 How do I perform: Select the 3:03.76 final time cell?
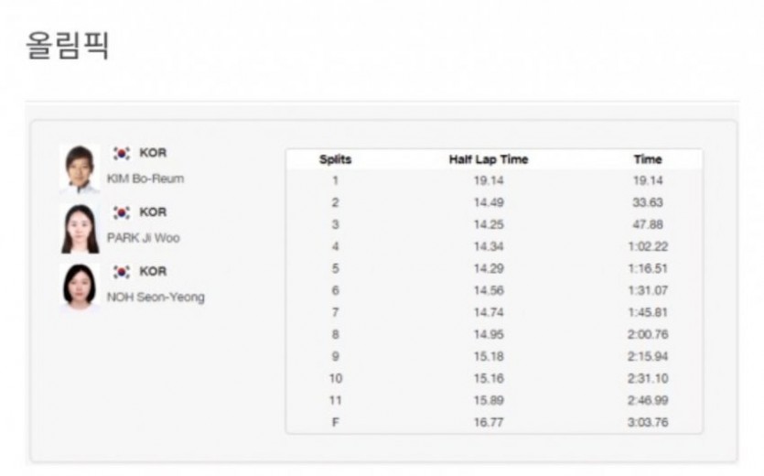coord(648,422)
